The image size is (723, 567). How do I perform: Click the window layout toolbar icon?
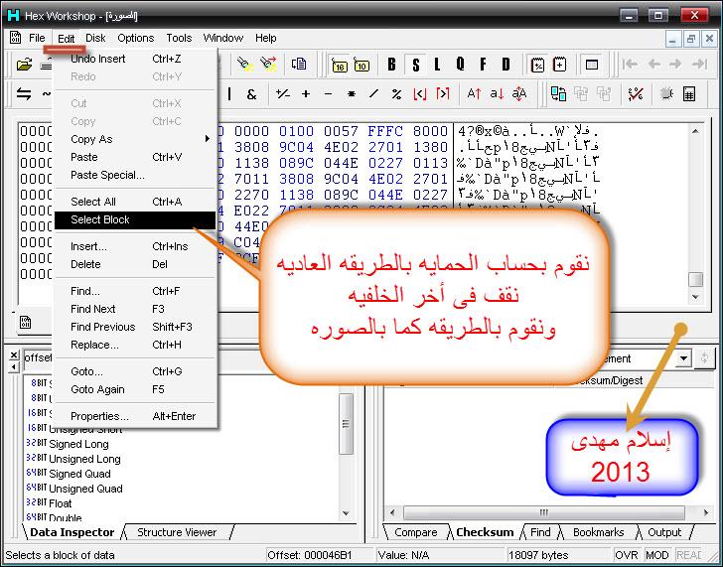592,65
